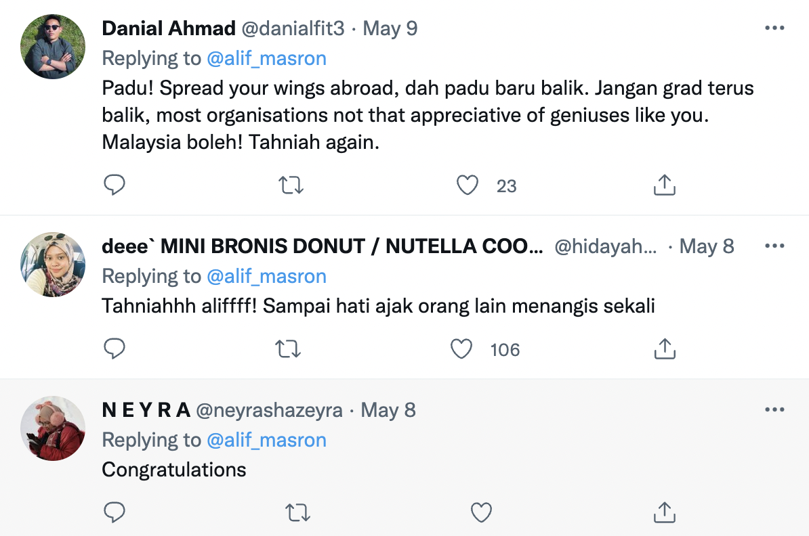
Task: Open more options on the @hidayah tweet
Action: (774, 246)
